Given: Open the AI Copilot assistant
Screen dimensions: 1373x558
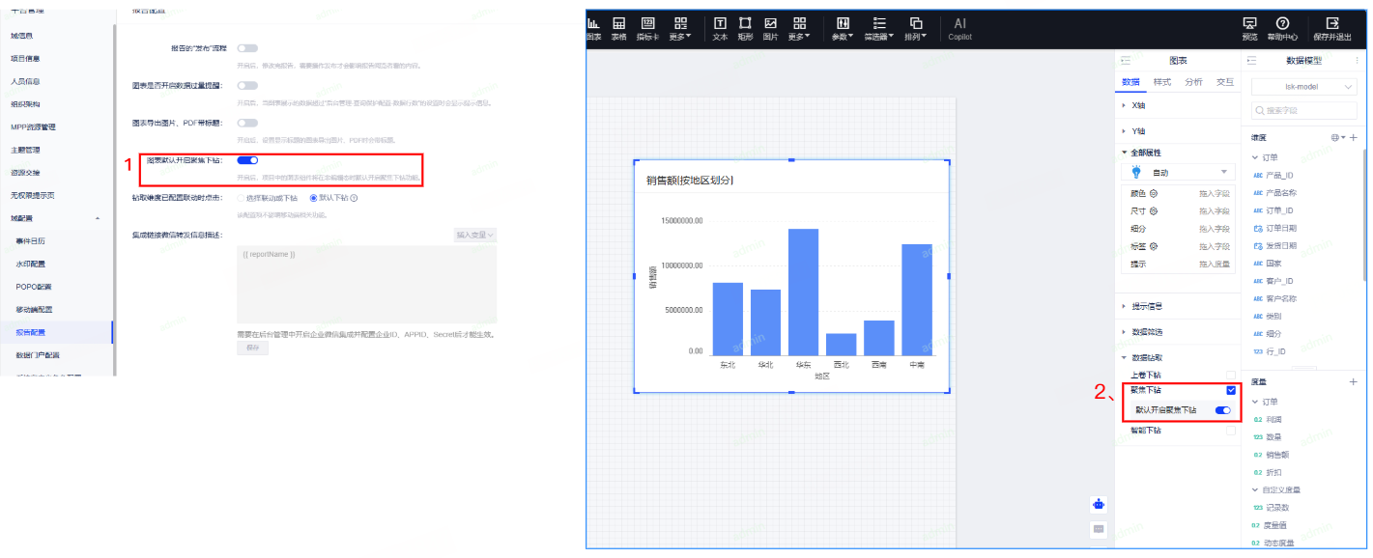Looking at the screenshot, I should click(x=959, y=27).
